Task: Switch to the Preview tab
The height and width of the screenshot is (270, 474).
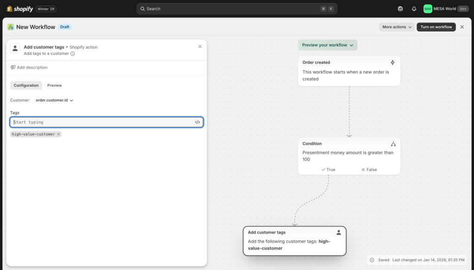Action: point(54,85)
